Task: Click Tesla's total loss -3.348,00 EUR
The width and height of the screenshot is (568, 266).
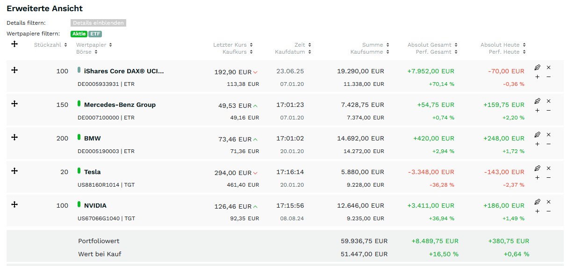Action: click(431, 172)
